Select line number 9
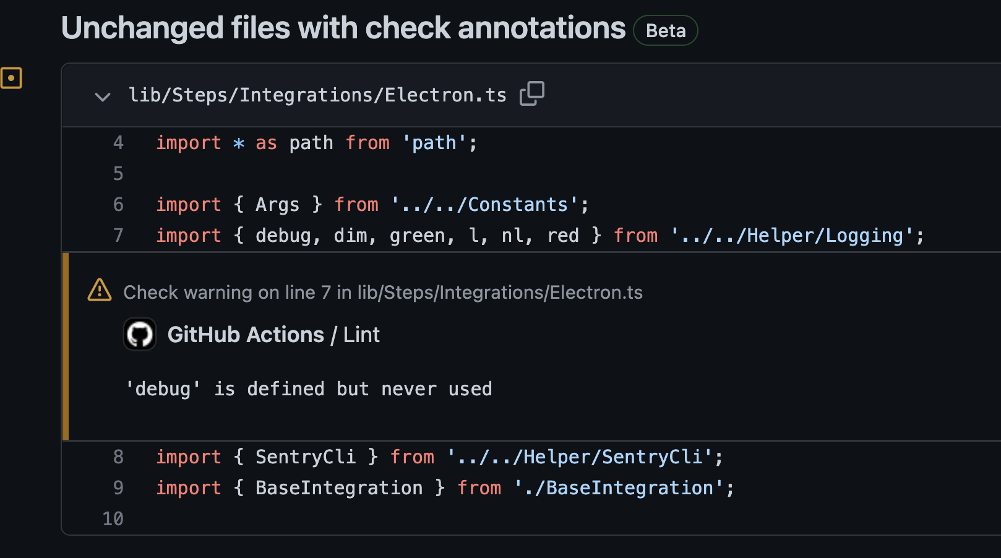The height and width of the screenshot is (558, 1001). [118, 488]
